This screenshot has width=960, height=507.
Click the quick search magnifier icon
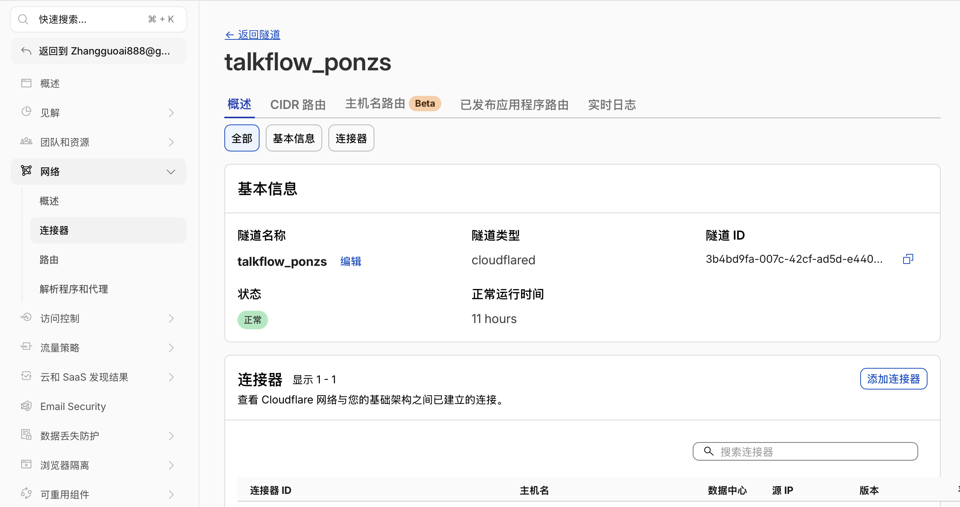tap(23, 19)
